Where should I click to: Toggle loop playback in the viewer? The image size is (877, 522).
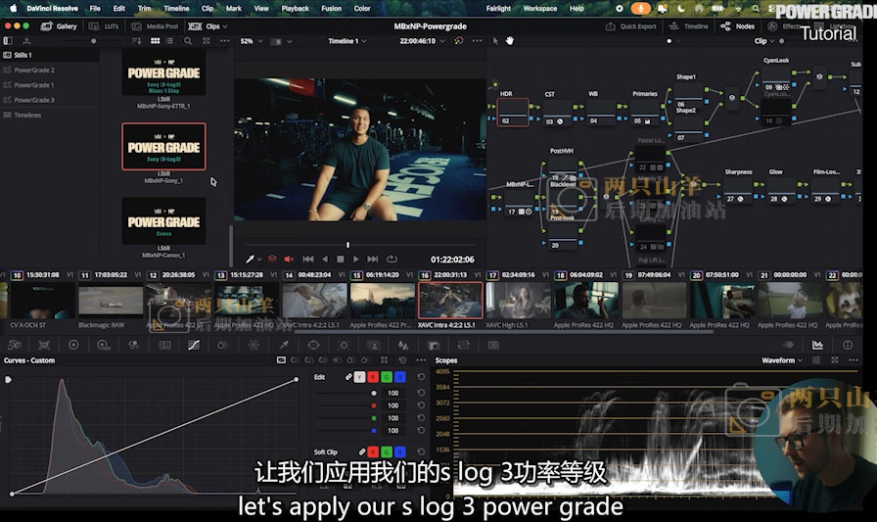(x=392, y=259)
